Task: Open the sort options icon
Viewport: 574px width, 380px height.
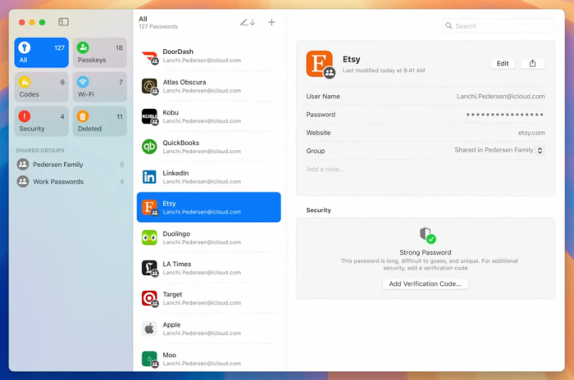Action: [248, 22]
